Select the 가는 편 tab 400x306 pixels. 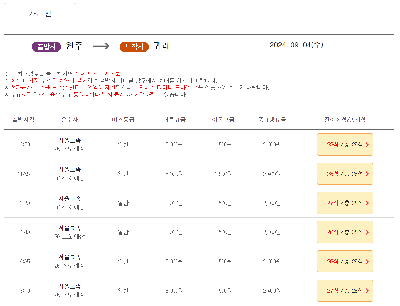pos(40,14)
